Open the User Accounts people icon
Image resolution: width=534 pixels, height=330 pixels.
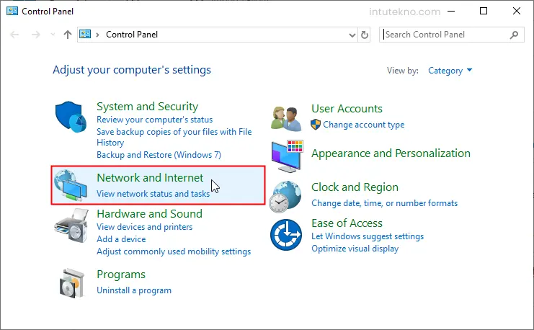pyautogui.click(x=286, y=119)
